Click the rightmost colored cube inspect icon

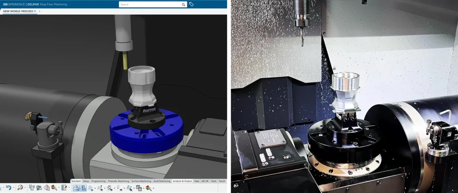coord(149,188)
